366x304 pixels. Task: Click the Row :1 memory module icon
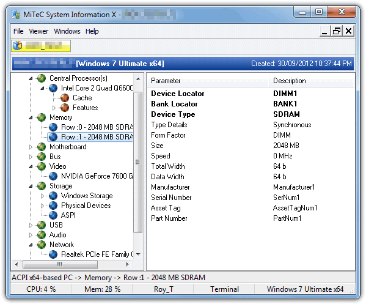[53, 137]
